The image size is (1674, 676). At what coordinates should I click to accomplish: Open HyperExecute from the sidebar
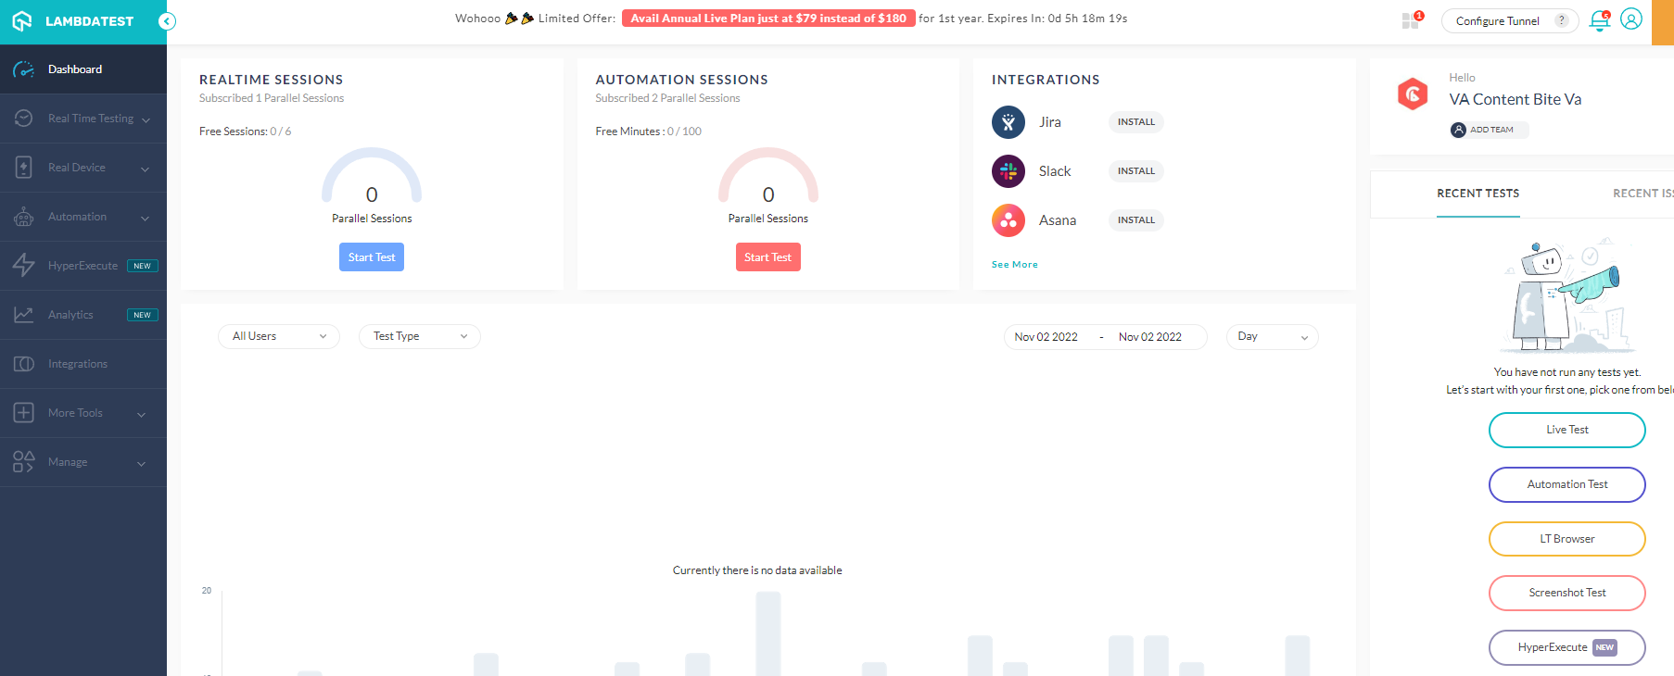coord(83,266)
